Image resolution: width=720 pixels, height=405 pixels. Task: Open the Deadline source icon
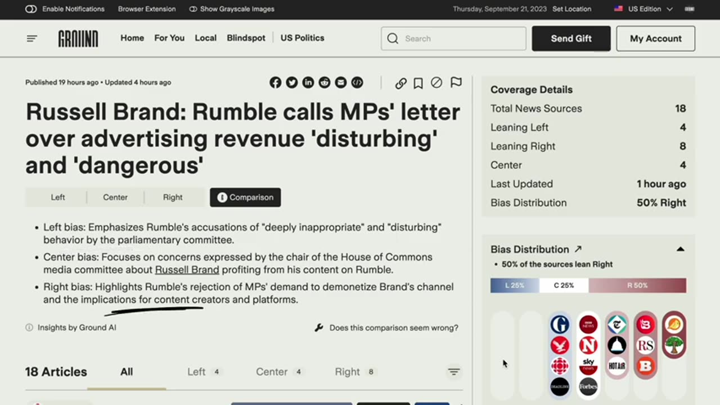point(560,386)
